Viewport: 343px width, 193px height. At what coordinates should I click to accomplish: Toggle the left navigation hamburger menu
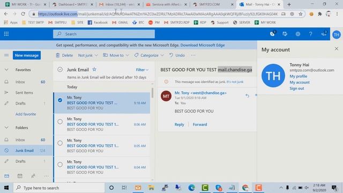click(6, 55)
